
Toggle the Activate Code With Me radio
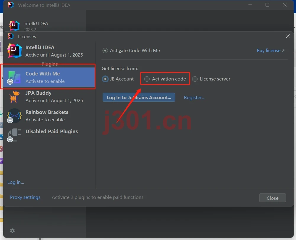tap(105, 51)
